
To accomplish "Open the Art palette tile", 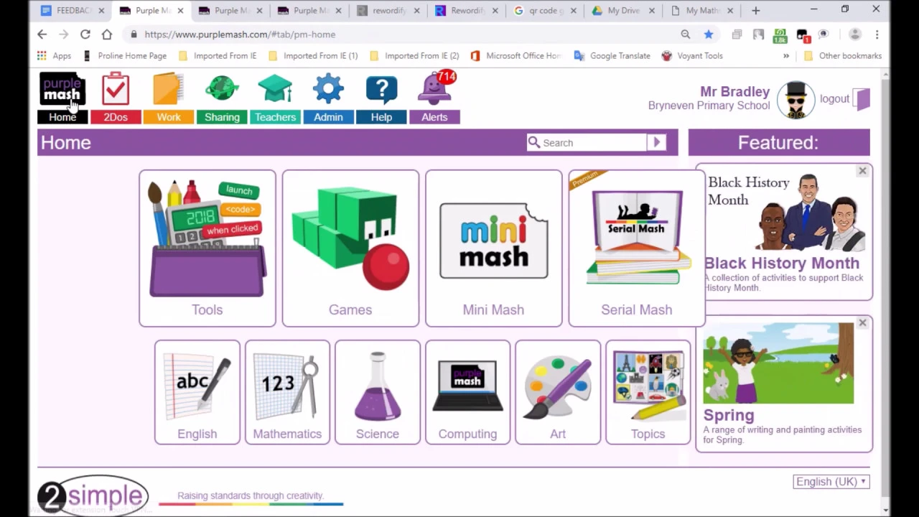I will 558,392.
